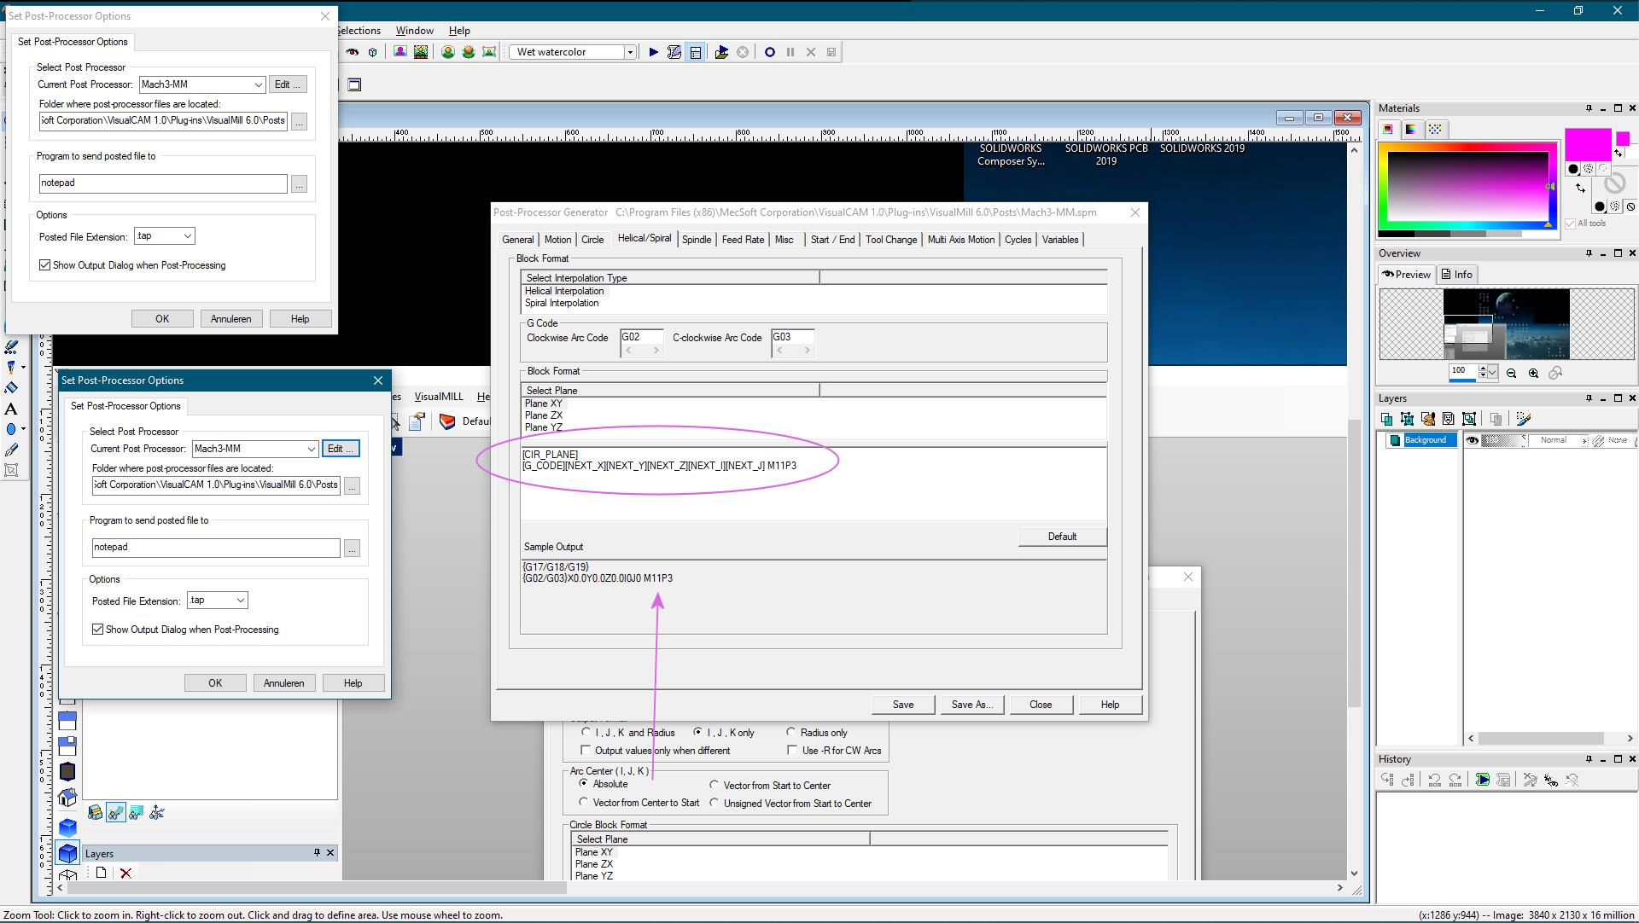
Task: Open the Normal blend mode dropdown
Action: (x=1584, y=441)
